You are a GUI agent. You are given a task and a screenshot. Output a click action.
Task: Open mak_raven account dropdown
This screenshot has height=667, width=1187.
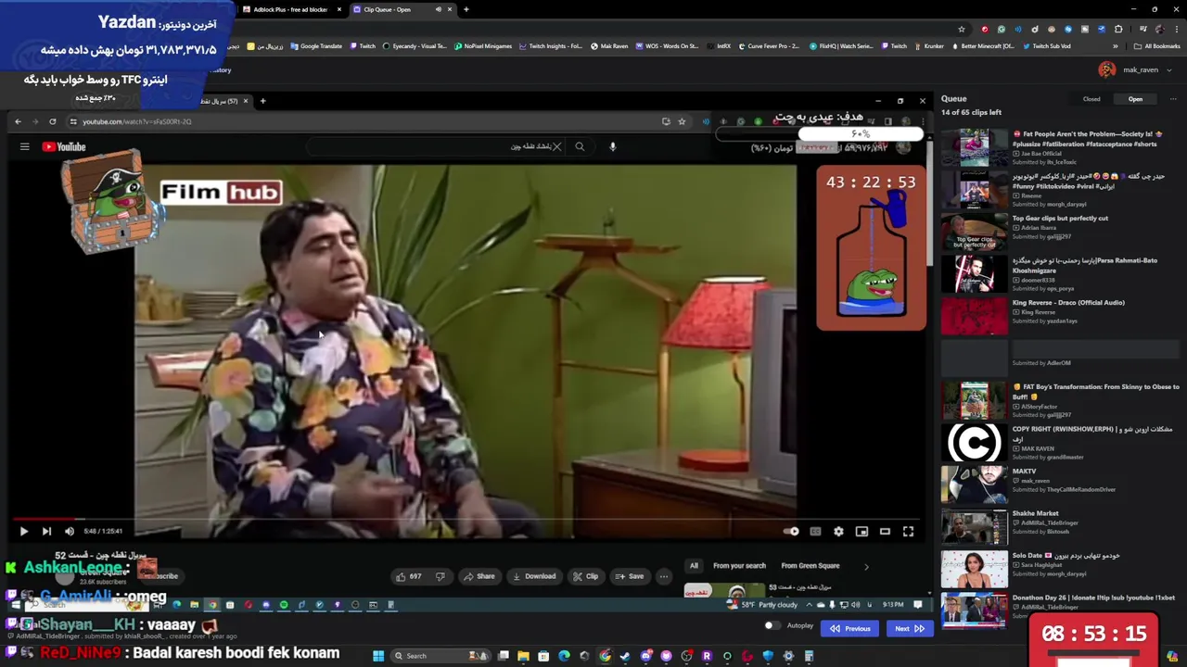pyautogui.click(x=1134, y=70)
